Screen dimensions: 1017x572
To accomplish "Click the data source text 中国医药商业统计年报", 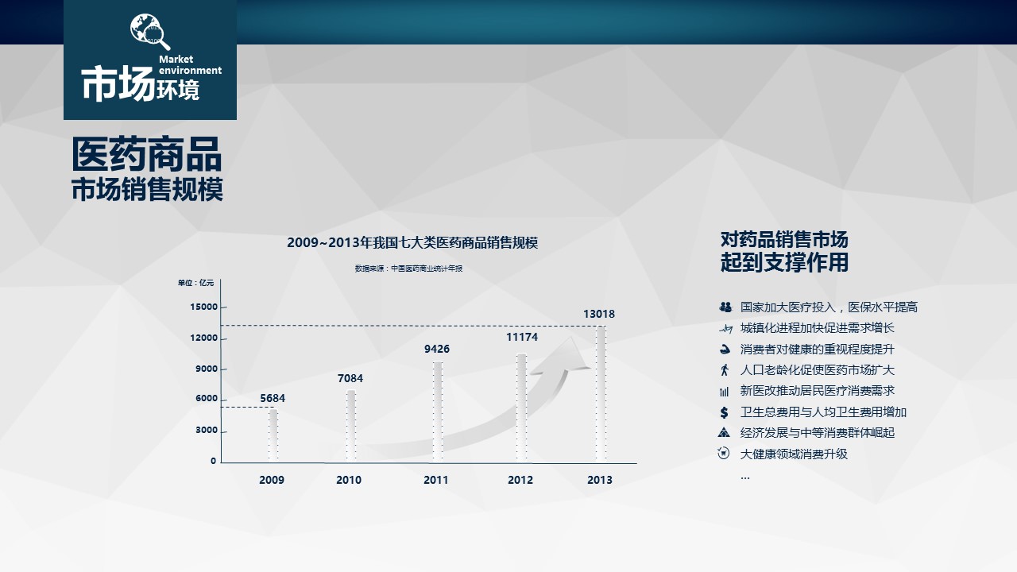I will click(x=408, y=269).
